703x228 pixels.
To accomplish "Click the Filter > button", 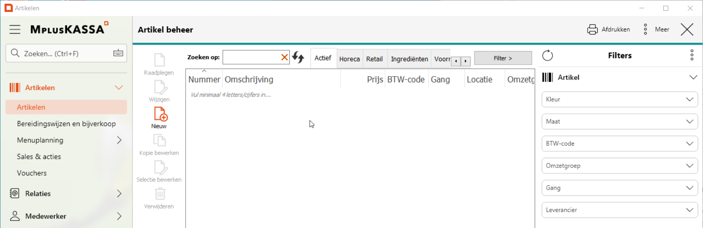I will [x=503, y=58].
